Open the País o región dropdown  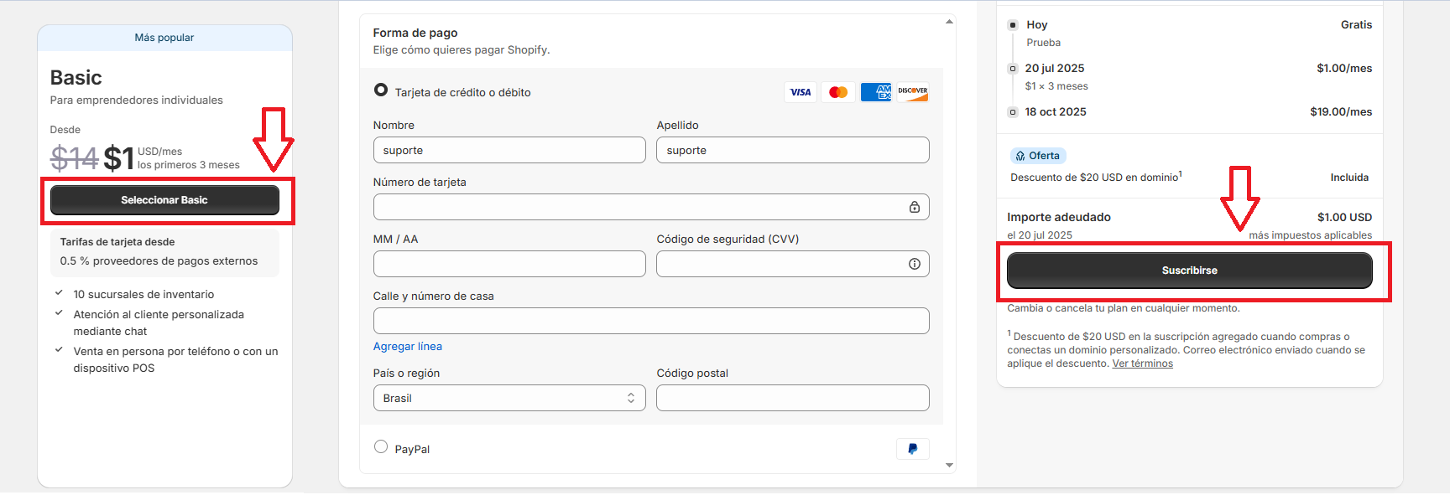point(509,398)
